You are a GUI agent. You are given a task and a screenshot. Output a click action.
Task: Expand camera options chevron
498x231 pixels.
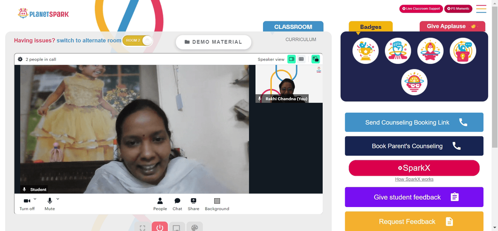pos(35,199)
